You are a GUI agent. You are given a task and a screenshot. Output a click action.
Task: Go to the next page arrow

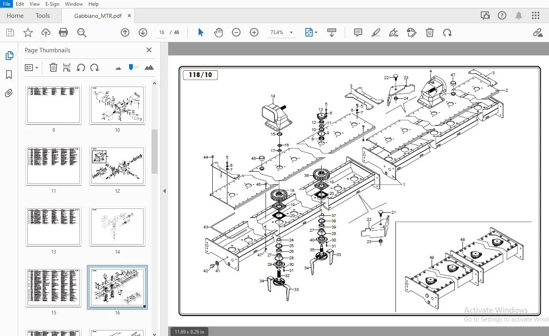(143, 32)
